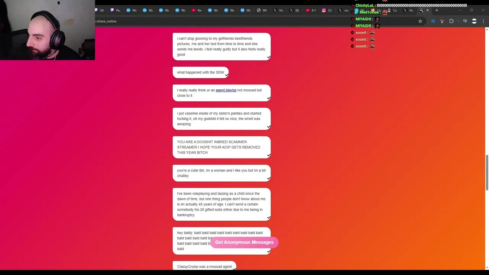Image resolution: width=489 pixels, height=275 pixels.
Task: Switch to the Twitch 'Pag' tab
Action: coord(116,10)
